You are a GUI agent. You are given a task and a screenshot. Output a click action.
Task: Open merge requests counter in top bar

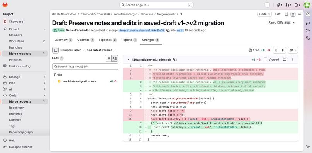click(x=288, y=5)
